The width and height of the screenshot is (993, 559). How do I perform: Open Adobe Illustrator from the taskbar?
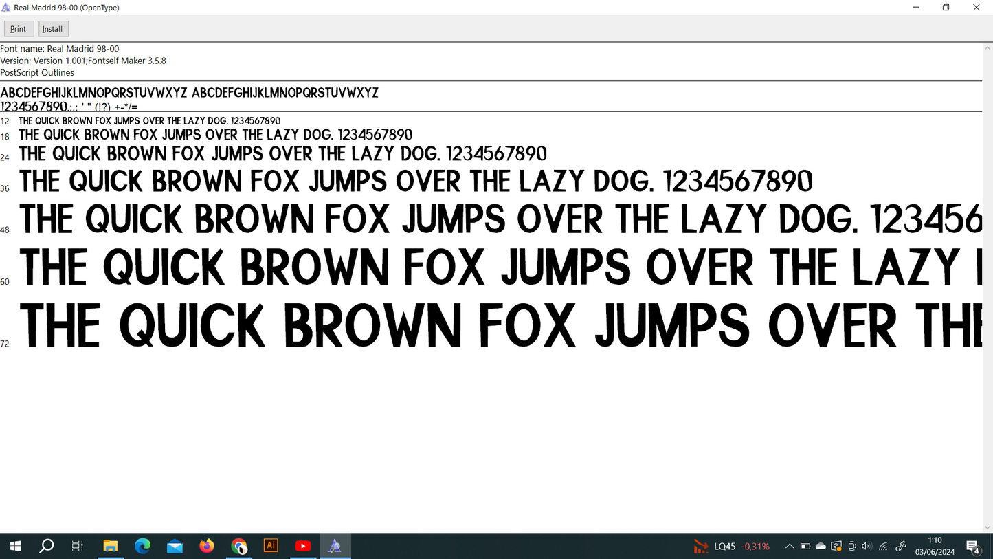click(271, 546)
